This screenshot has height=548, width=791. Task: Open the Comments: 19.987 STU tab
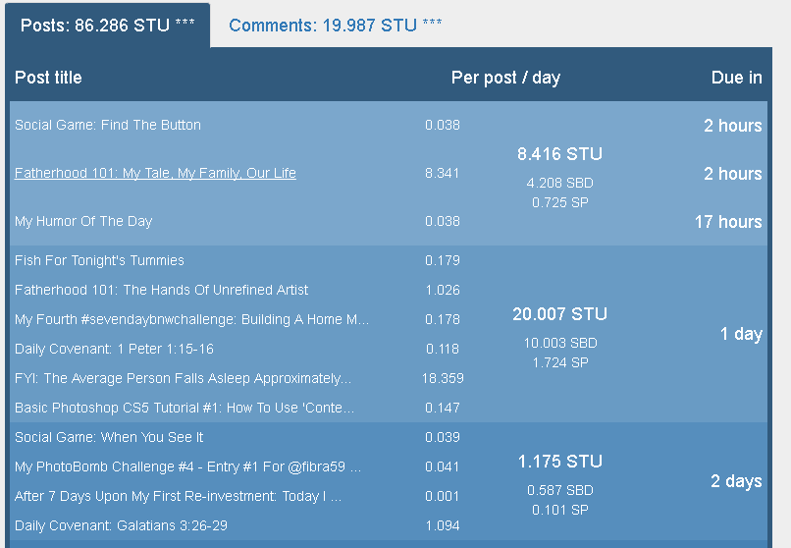[x=335, y=26]
